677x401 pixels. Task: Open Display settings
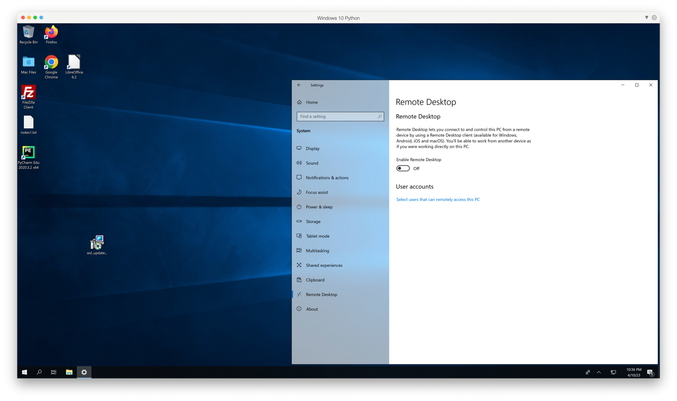[x=340, y=148]
